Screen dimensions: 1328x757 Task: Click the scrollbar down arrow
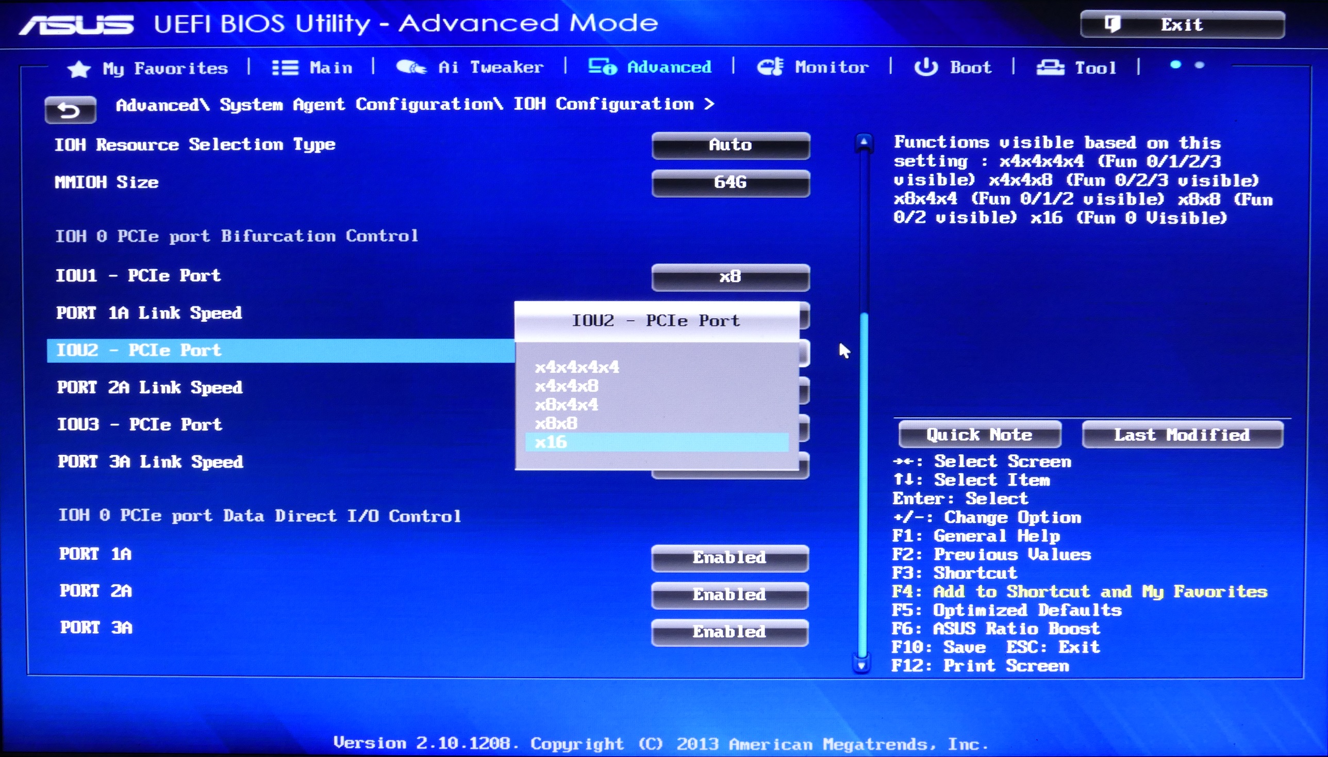click(861, 665)
